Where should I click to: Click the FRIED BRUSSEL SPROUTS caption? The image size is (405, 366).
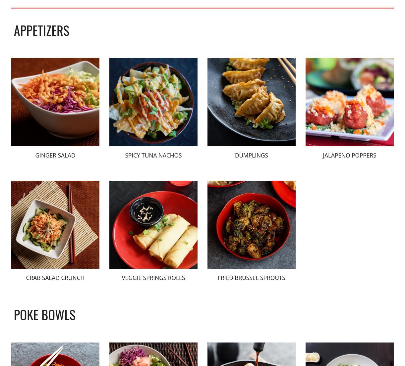252,278
